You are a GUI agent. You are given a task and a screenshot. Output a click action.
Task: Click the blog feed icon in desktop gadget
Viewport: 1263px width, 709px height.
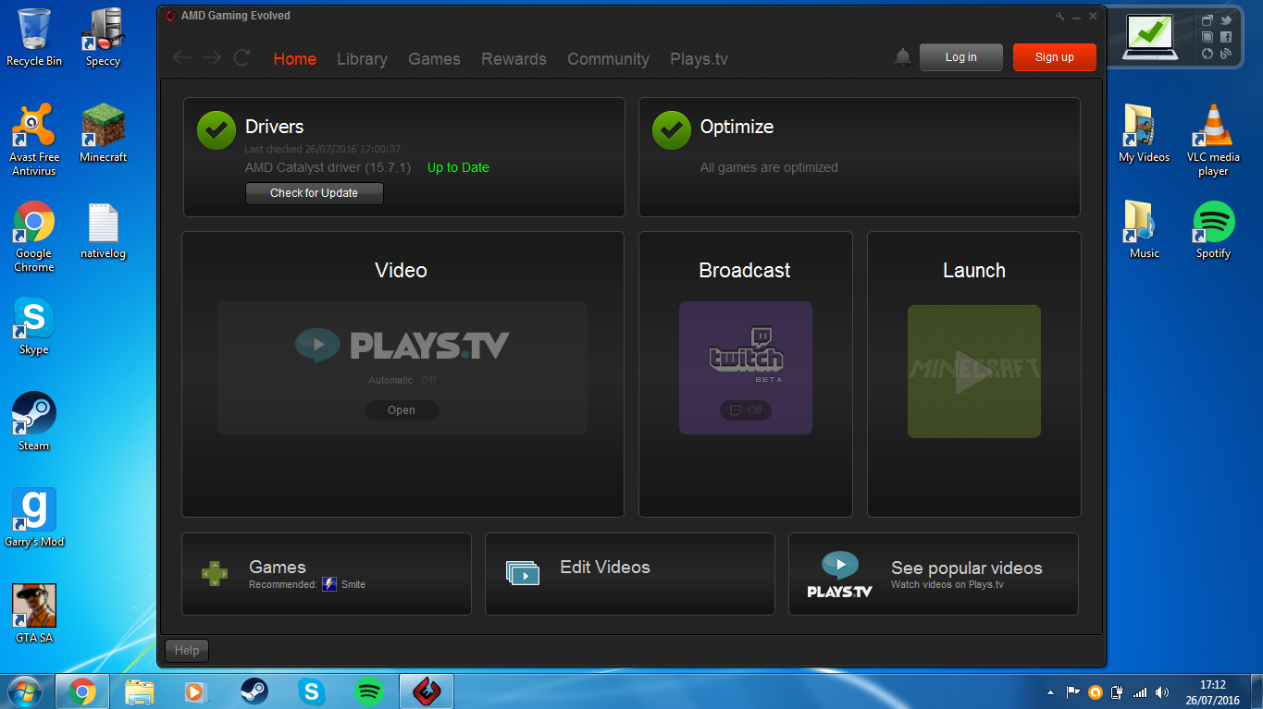[1226, 54]
